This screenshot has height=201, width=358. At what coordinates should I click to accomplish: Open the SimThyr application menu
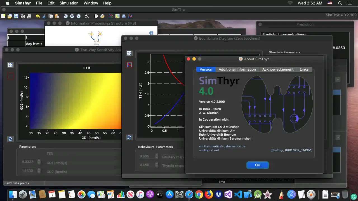(x=23, y=3)
